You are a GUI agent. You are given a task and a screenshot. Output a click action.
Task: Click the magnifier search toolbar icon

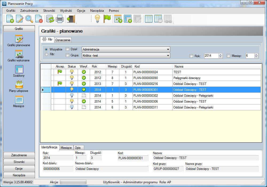point(29,19)
